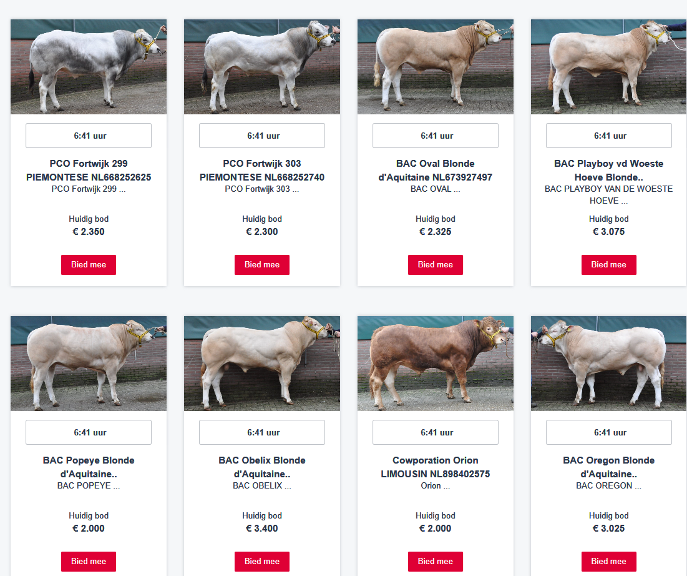
Task: Place bid on BAC Oregon lot
Action: pos(609,562)
